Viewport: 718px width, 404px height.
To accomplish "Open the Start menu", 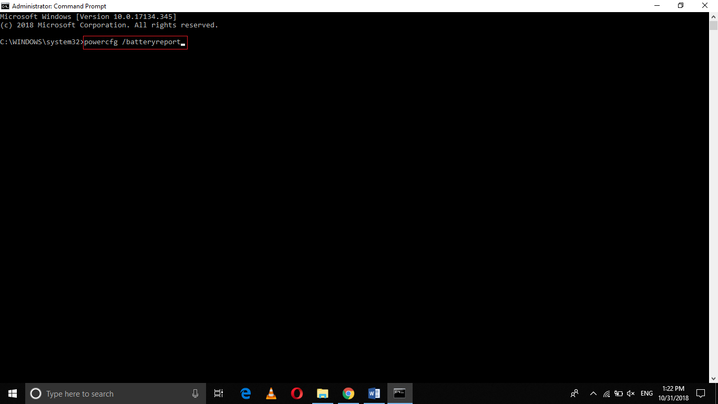I will click(12, 393).
